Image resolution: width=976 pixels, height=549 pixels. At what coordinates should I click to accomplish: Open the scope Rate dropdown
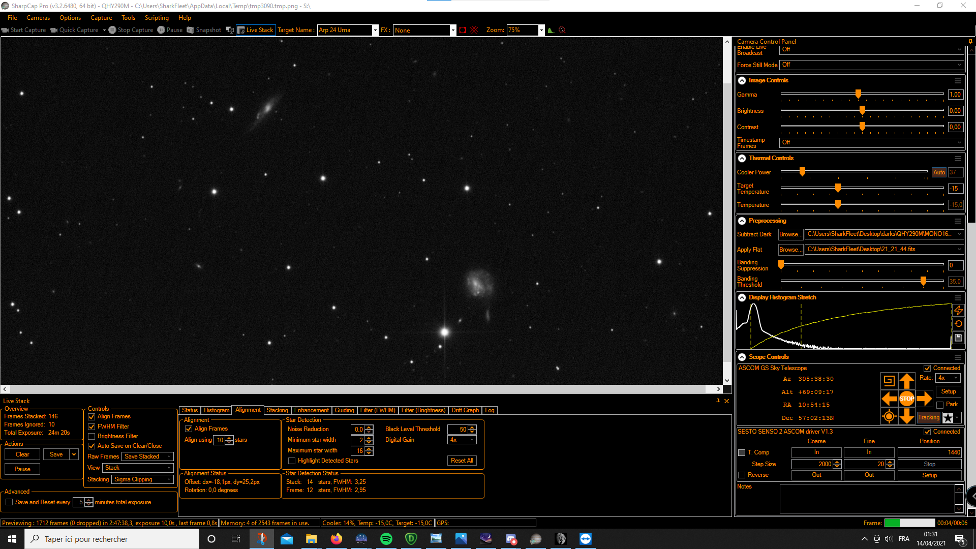pyautogui.click(x=949, y=378)
